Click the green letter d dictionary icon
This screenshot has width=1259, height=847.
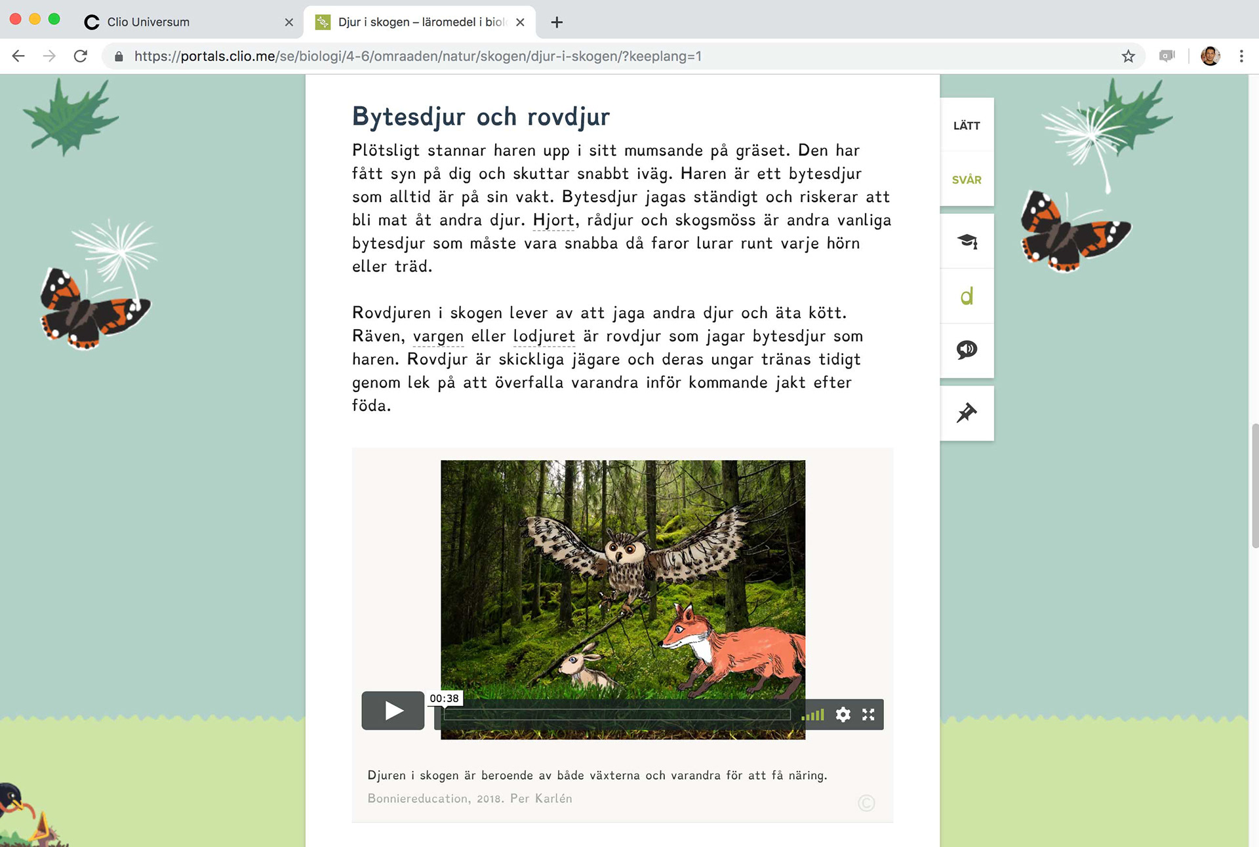[967, 296]
